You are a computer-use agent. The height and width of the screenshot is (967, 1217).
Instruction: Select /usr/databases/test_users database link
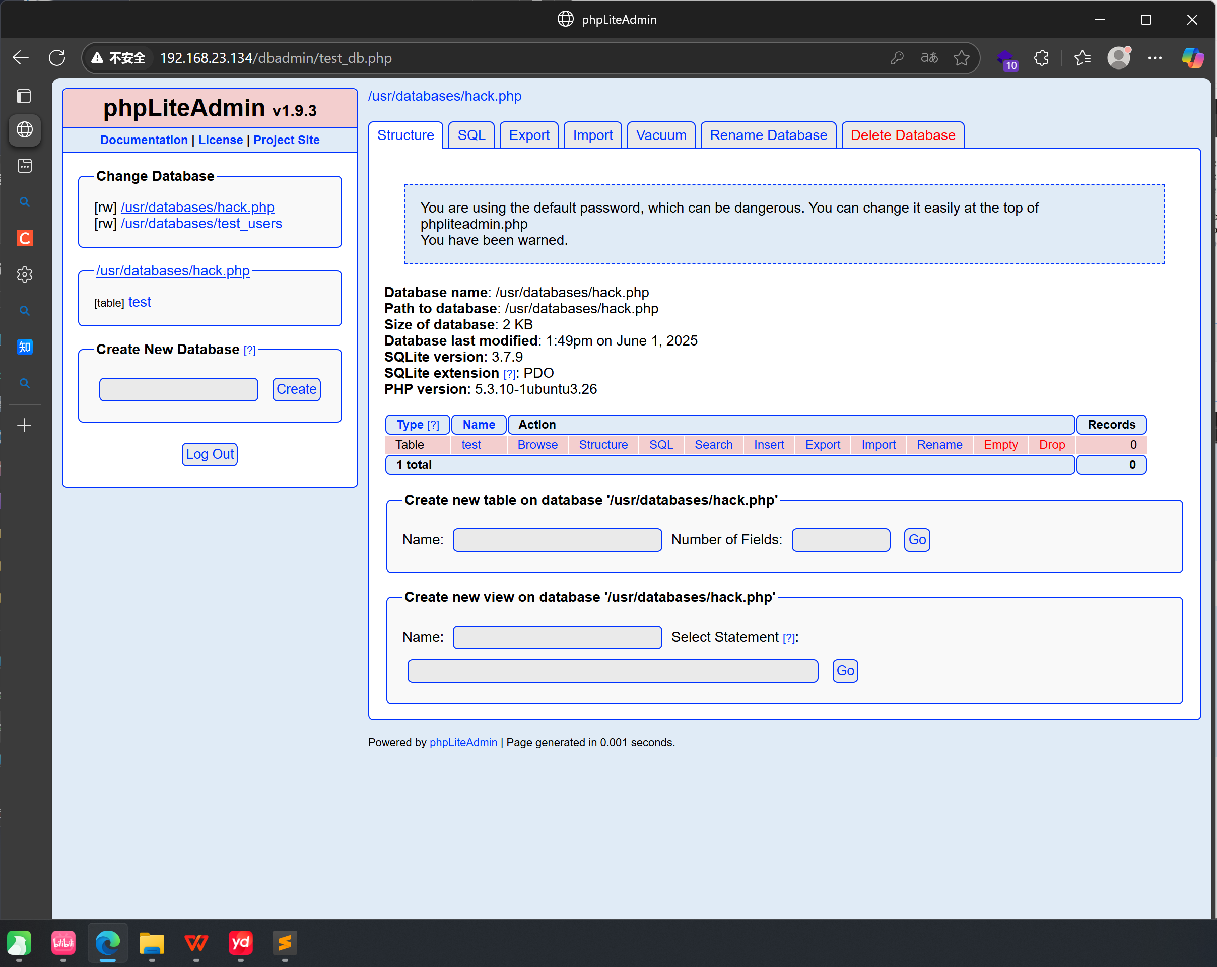pyautogui.click(x=201, y=224)
